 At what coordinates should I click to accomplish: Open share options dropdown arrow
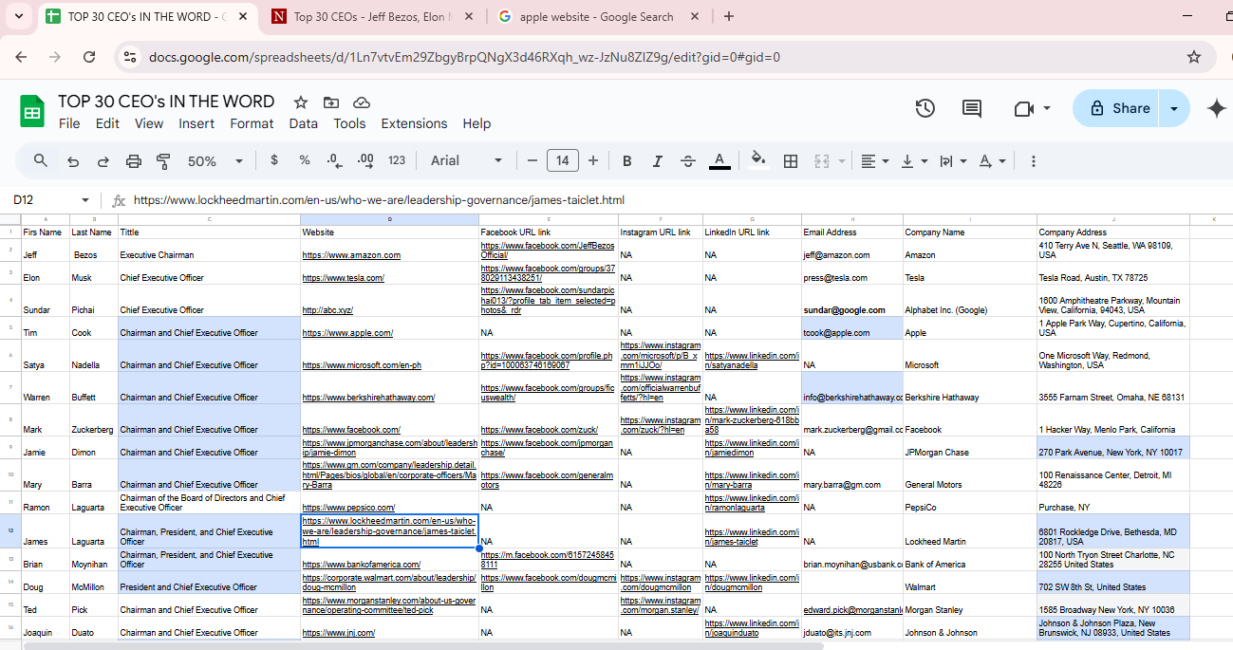(x=1175, y=108)
